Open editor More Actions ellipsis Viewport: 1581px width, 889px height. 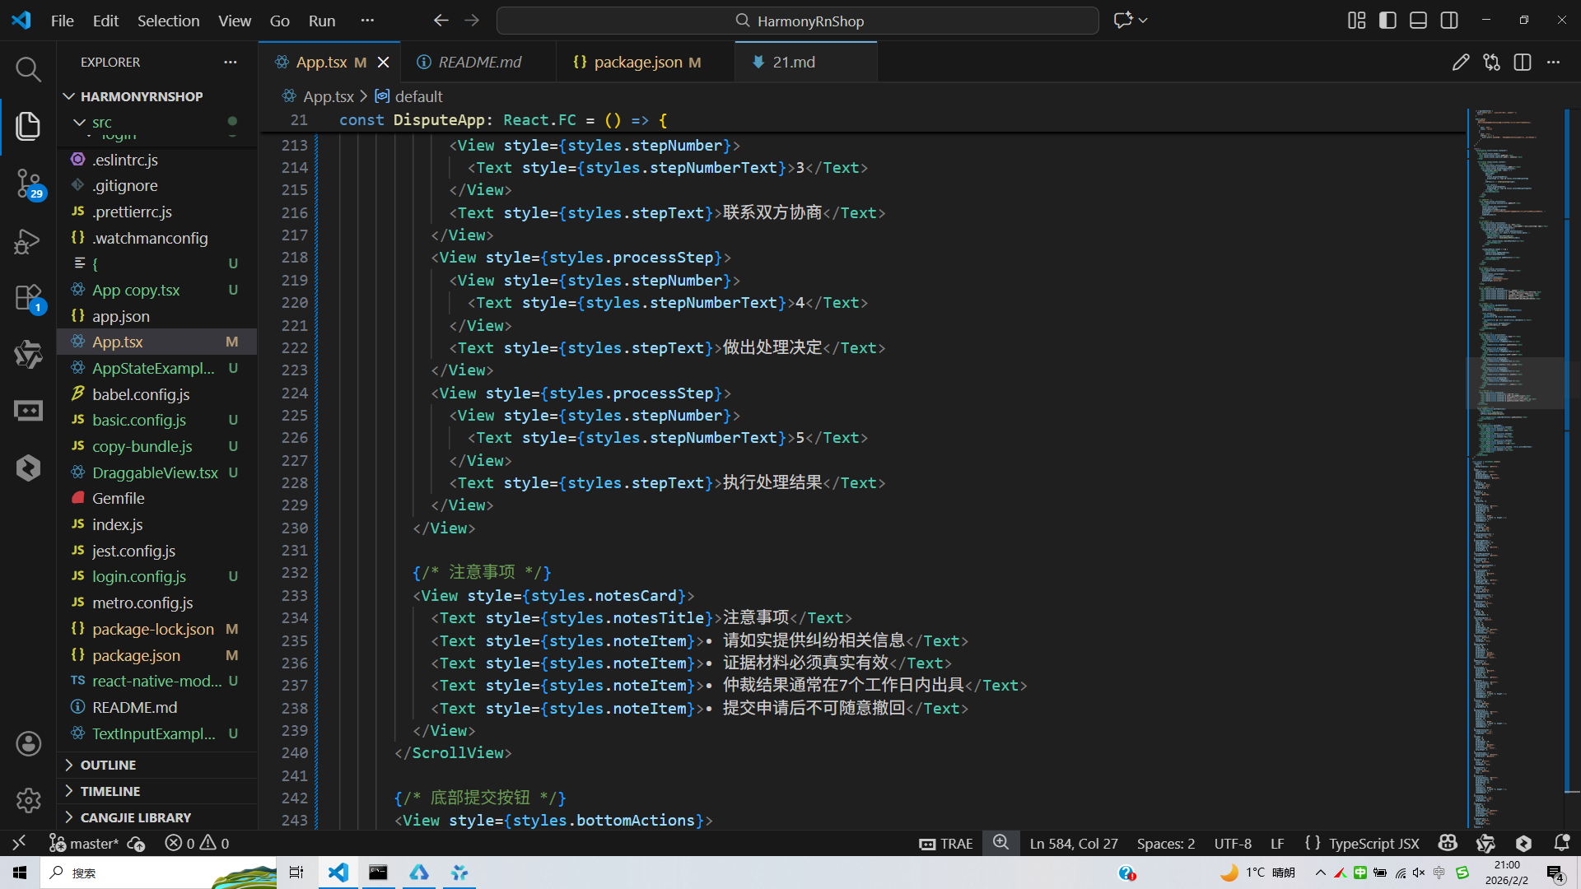[1553, 63]
